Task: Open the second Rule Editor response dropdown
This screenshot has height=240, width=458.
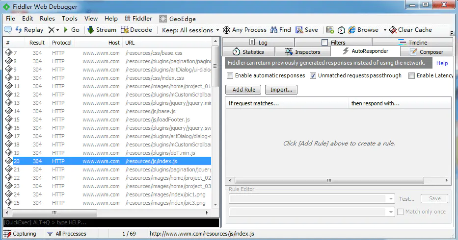Action: coord(391,212)
